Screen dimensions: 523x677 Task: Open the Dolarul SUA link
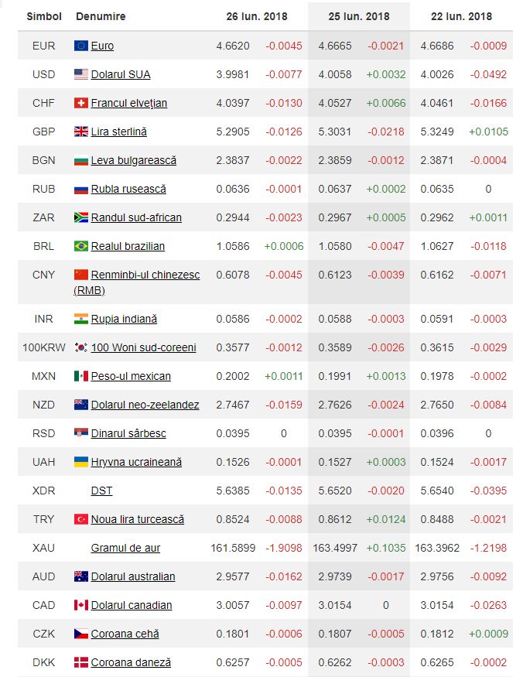point(121,74)
